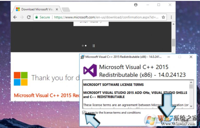Reload the Microsoft download page
Image resolution: width=200 pixels, height=128 pixels.
tap(29, 17)
